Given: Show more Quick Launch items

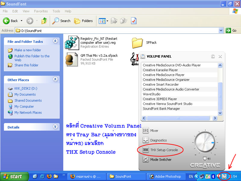Looking at the screenshot, I should point(64,175).
